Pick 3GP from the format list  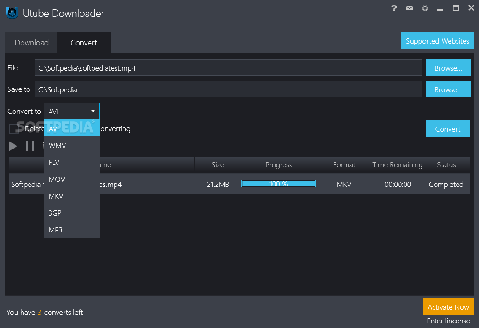72,213
